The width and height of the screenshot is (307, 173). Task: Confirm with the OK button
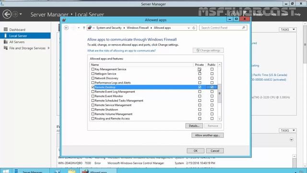195,151
